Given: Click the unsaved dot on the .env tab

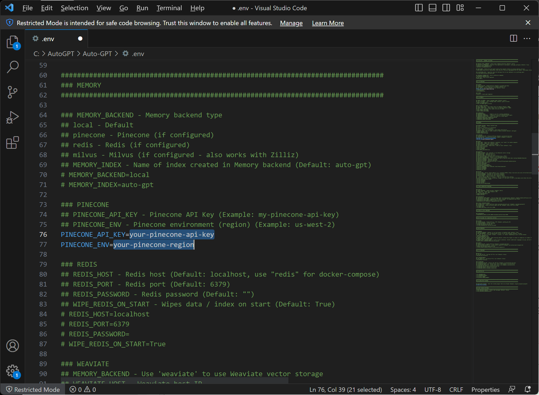Looking at the screenshot, I should coord(80,39).
